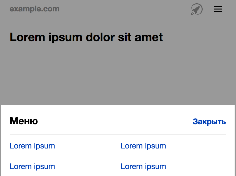
Task: Open second Lorem ipsum link in right column
Action: point(143,166)
